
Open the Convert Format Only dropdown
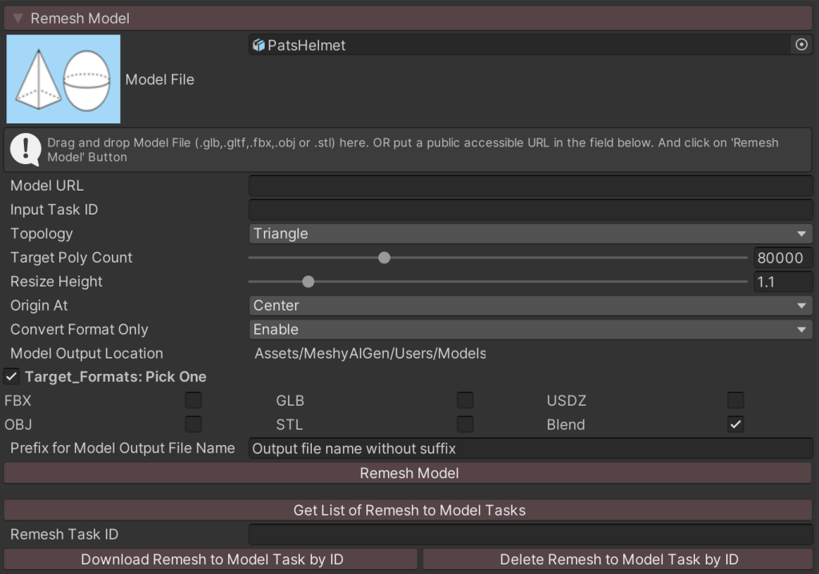click(529, 330)
